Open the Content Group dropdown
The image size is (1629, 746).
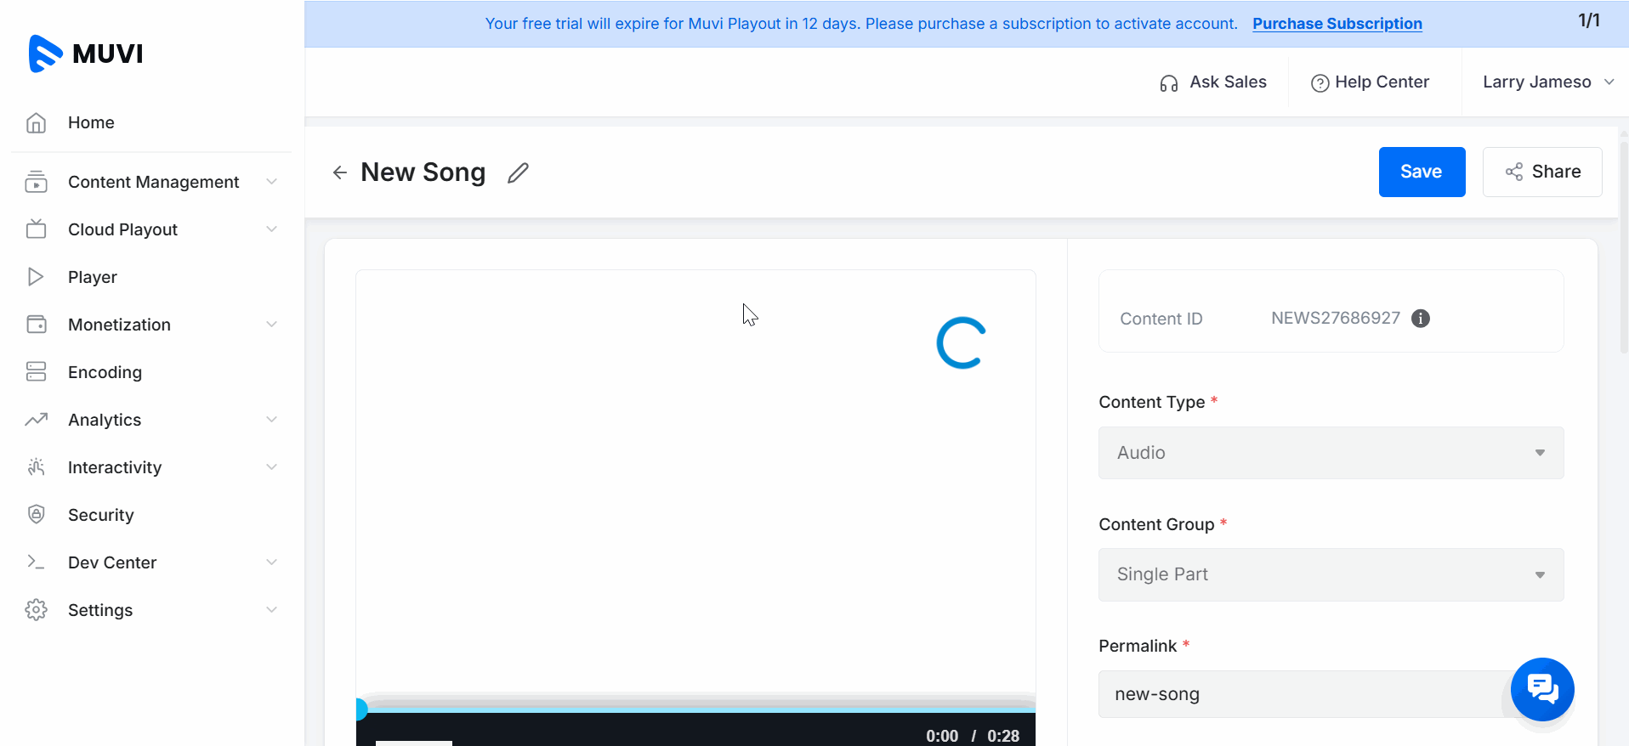coord(1331,575)
